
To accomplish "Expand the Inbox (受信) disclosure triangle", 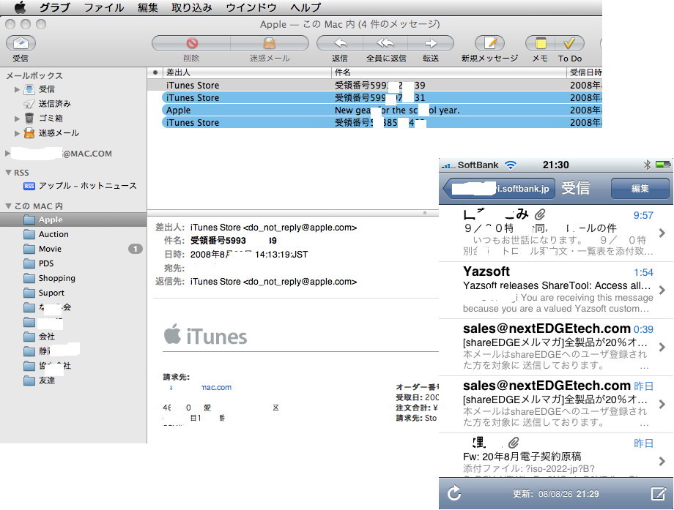I will click(17, 89).
